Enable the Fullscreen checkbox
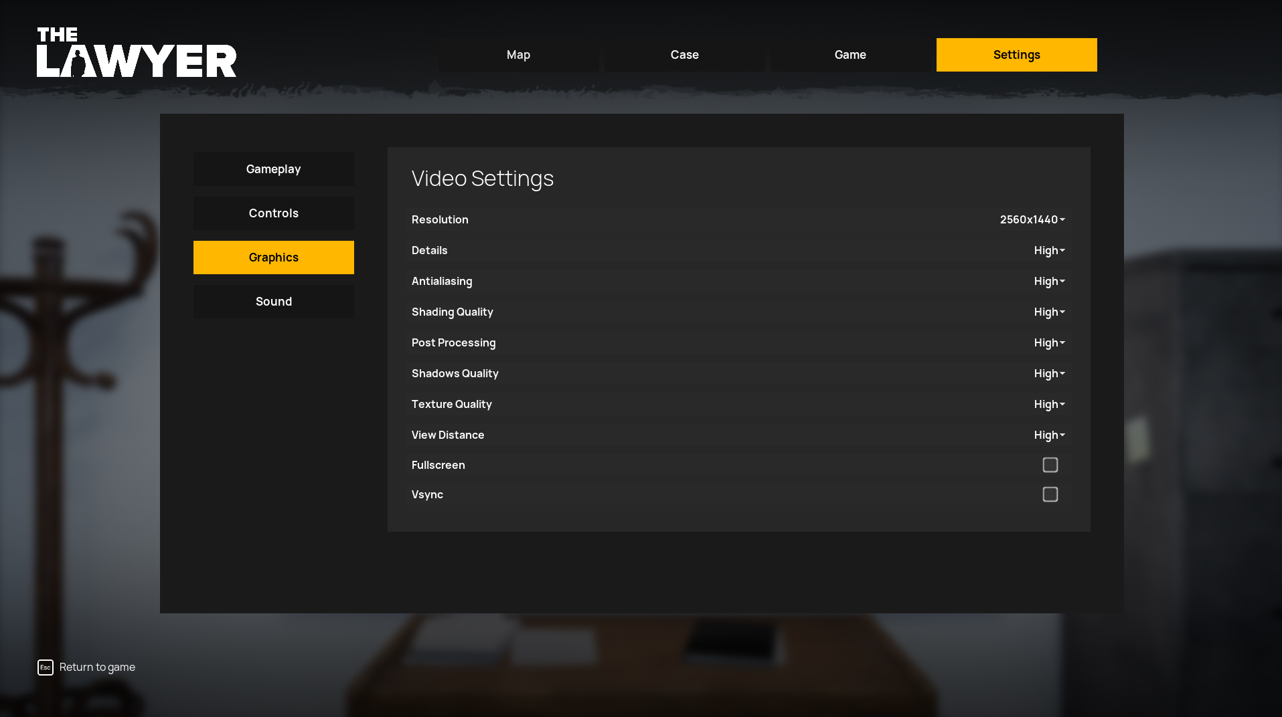Viewport: 1282px width, 717px height. click(1050, 465)
